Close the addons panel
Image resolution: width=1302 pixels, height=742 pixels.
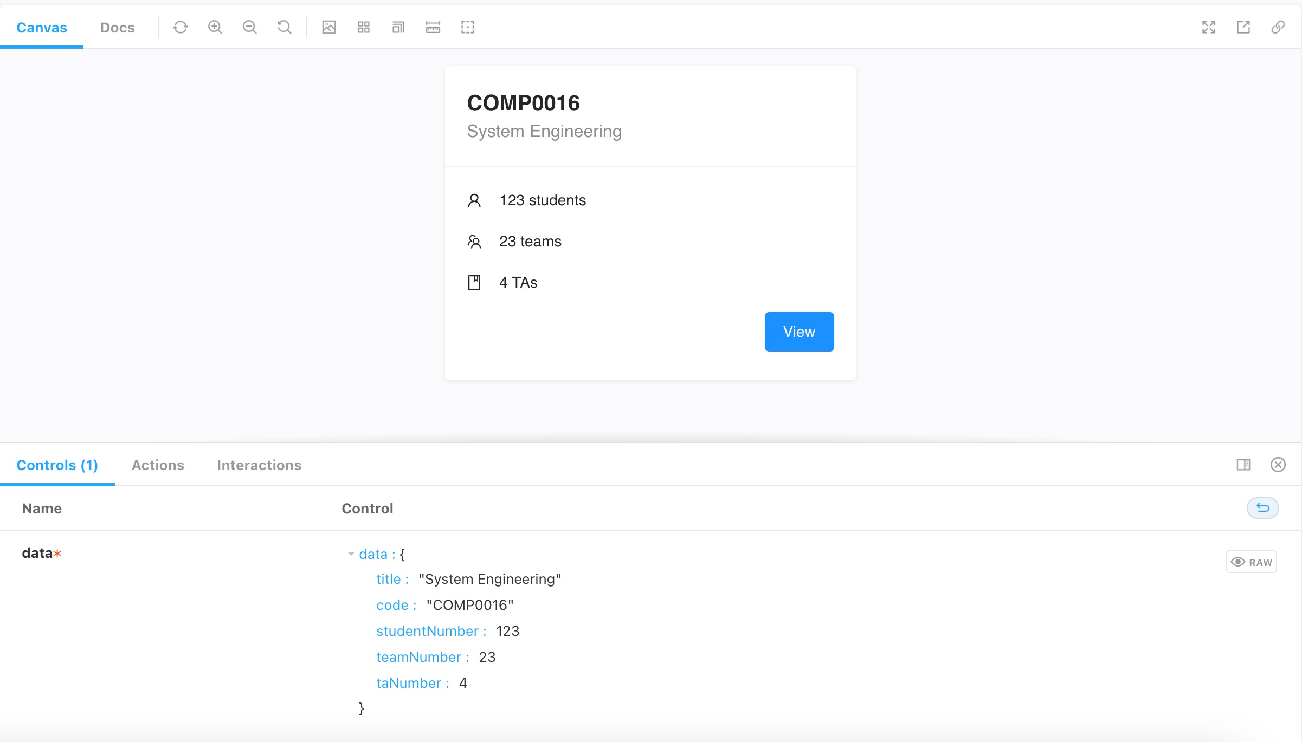click(1278, 465)
